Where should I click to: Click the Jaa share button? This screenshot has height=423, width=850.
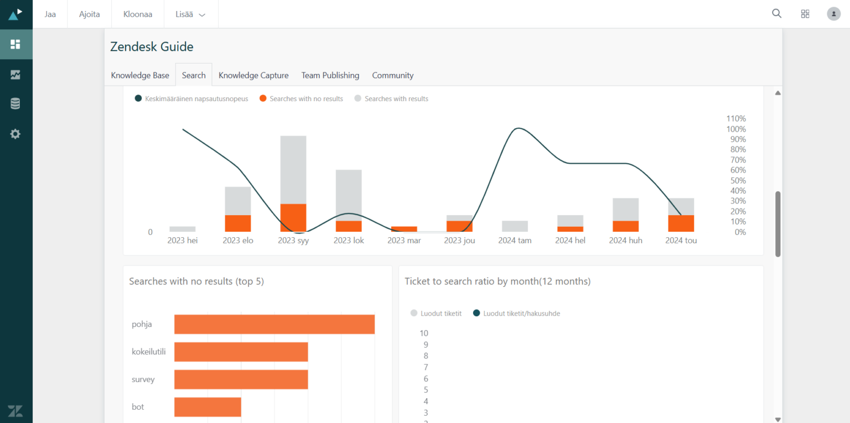point(50,14)
